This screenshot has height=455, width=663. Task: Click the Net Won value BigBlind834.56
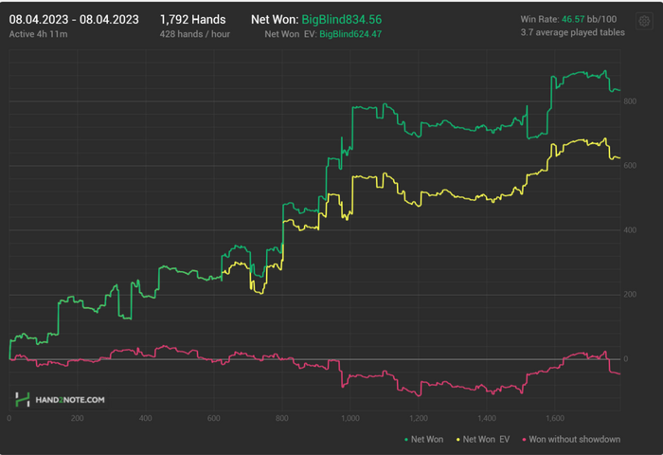click(x=342, y=20)
